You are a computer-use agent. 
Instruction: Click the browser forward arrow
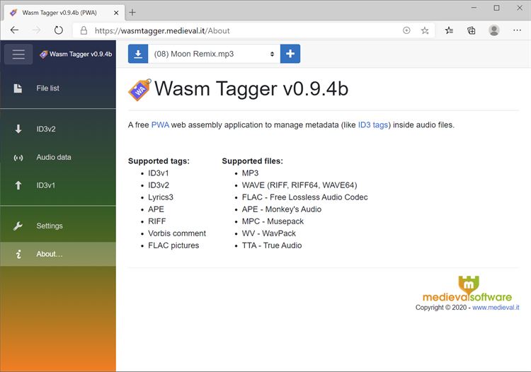(37, 30)
